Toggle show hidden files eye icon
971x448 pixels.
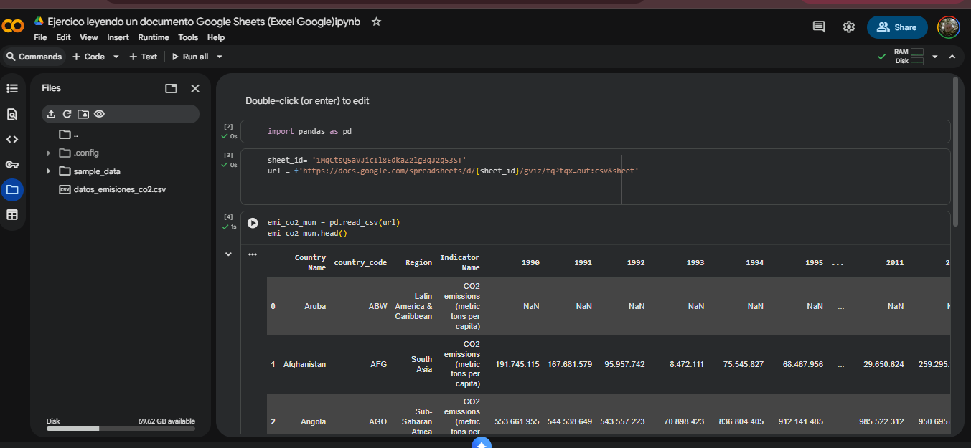(x=100, y=114)
